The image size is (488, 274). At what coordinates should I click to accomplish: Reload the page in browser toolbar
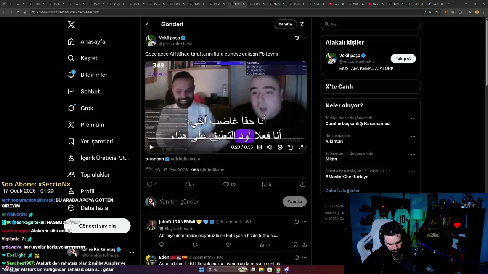click(18, 12)
